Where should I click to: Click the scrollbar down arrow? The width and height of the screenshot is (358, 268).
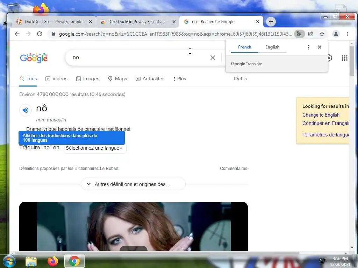(x=352, y=248)
